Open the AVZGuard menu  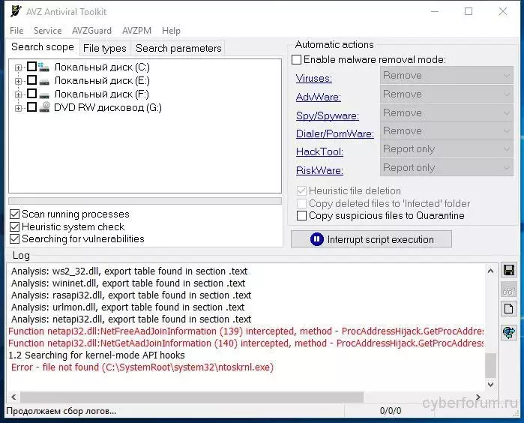coord(91,31)
